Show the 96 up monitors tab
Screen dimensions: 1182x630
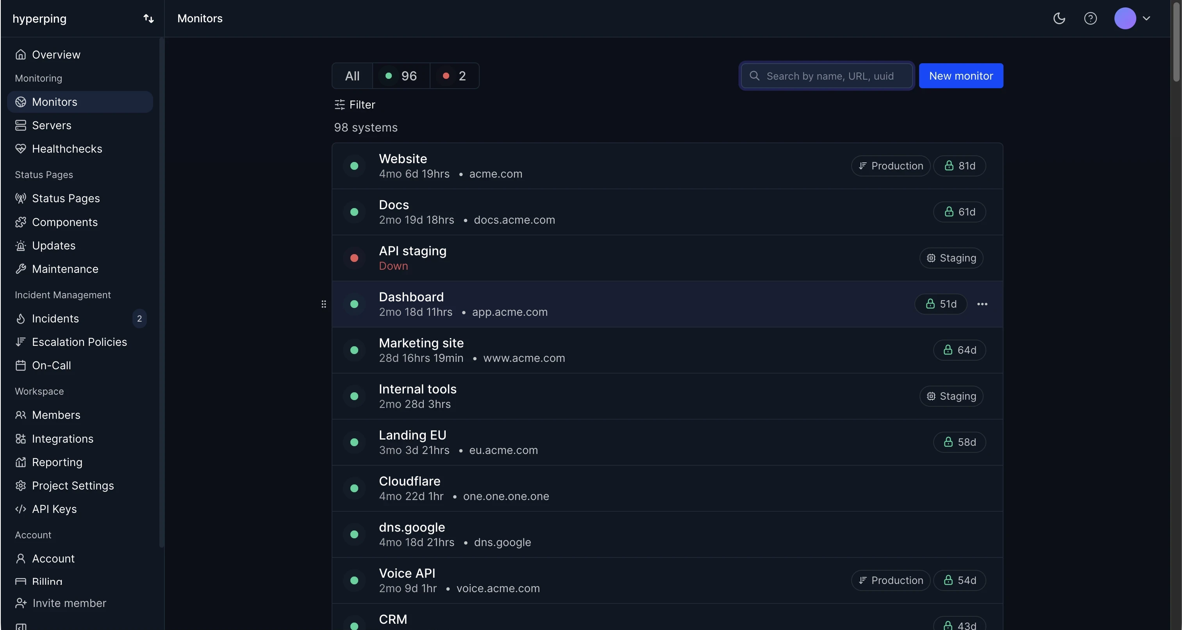[401, 76]
